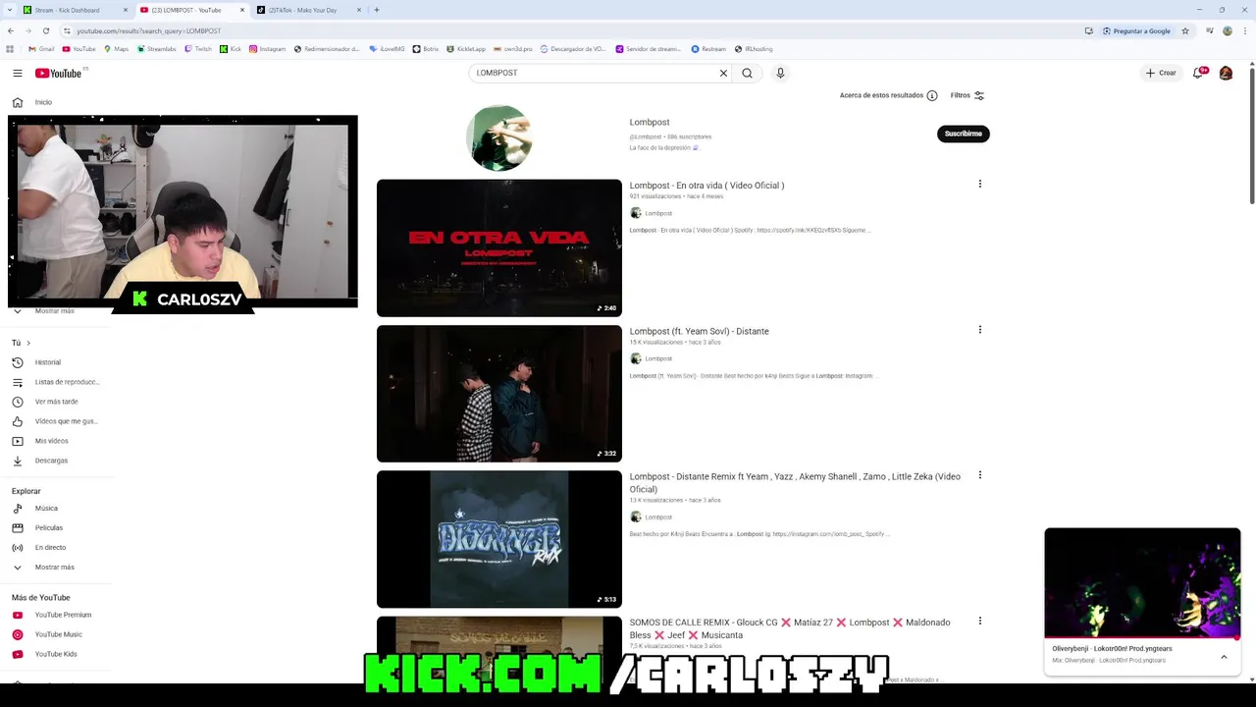Open the Restream bookmark
Image resolution: width=1256 pixels, height=707 pixels.
[708, 48]
